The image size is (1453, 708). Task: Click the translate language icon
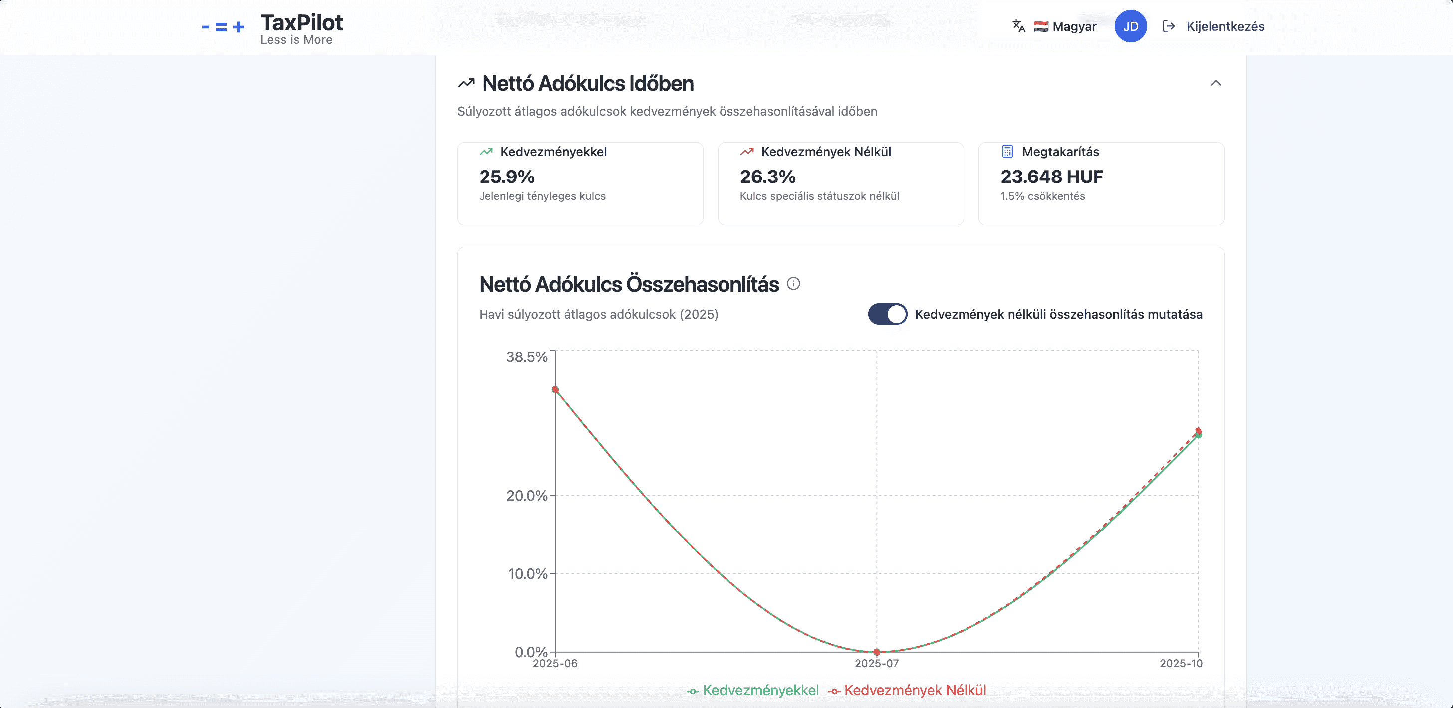click(1018, 26)
